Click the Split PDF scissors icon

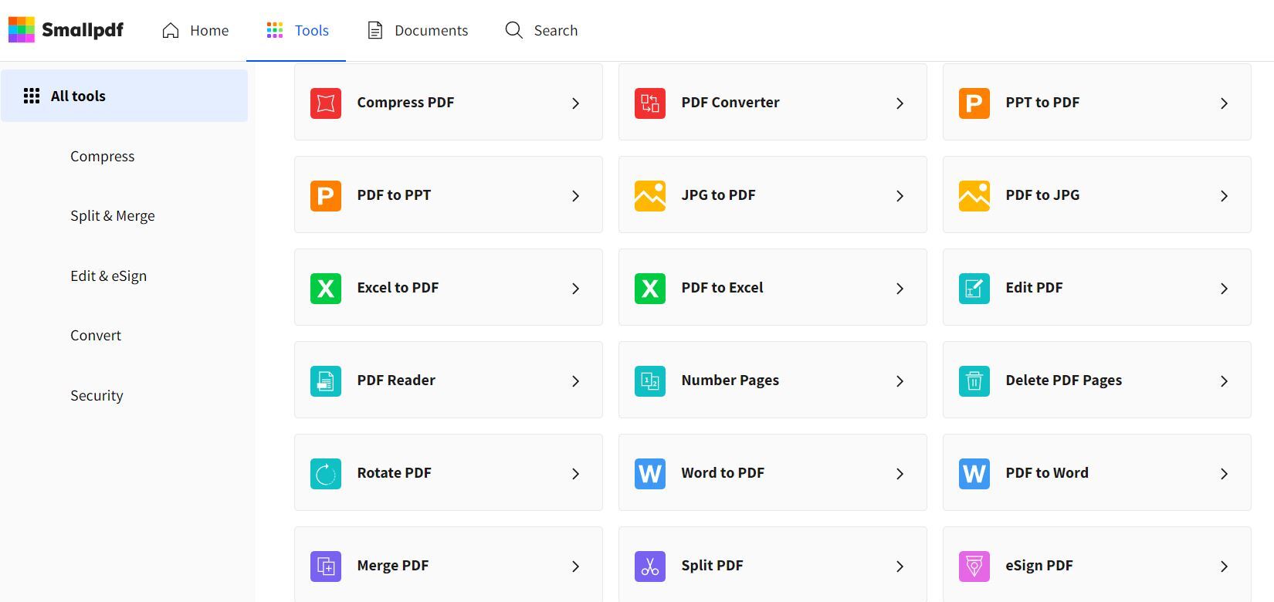pyautogui.click(x=650, y=566)
